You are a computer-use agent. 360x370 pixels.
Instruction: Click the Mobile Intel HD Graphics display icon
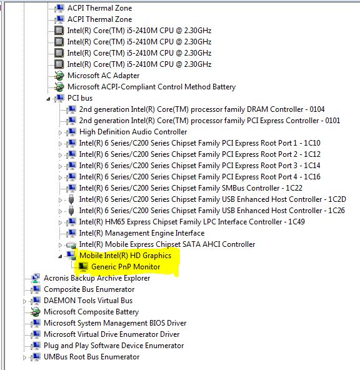(x=71, y=256)
